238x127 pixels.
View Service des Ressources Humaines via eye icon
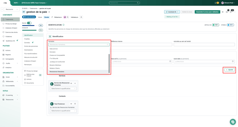click(x=71, y=83)
